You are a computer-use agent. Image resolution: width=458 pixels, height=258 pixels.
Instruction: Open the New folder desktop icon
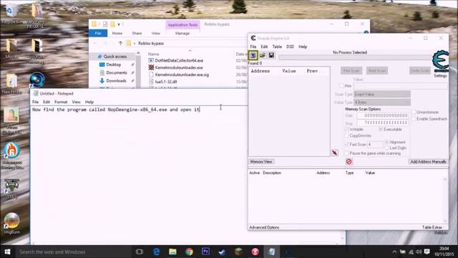(11, 84)
